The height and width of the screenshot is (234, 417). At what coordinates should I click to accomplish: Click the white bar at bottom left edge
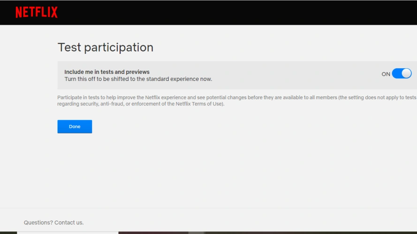[x=68, y=232]
